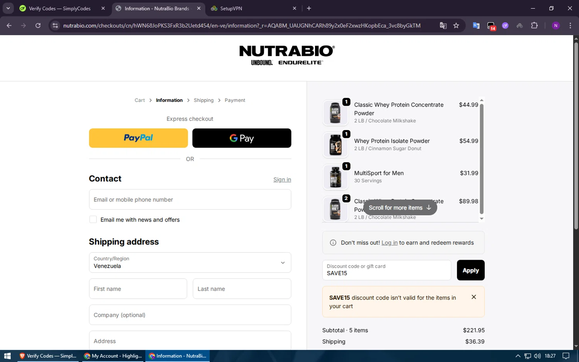Open the Country/Region dropdown showing Venezuela

[x=190, y=262]
